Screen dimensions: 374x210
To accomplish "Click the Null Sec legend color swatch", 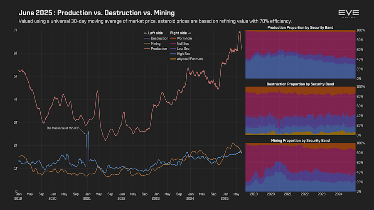I will 173,44.
